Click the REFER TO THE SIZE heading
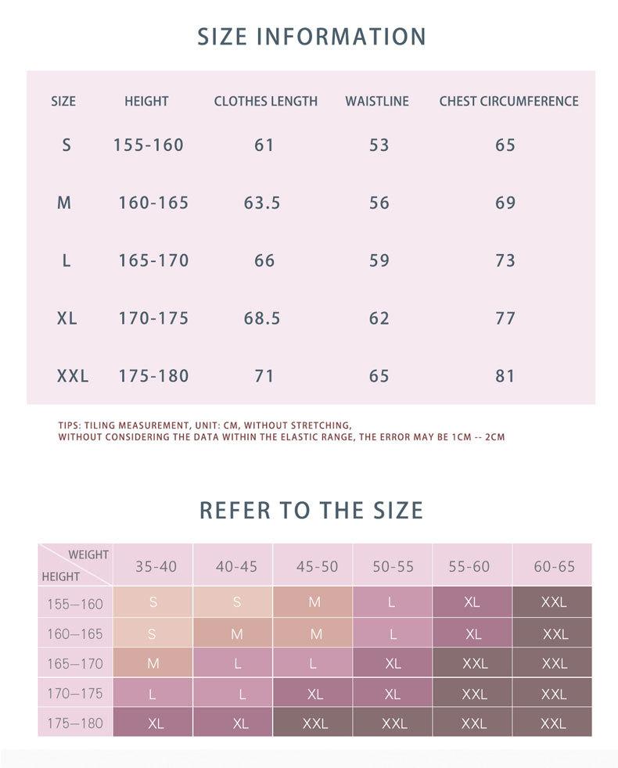This screenshot has width=618, height=768. coord(311,510)
